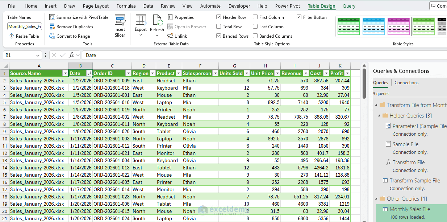Image resolution: width=447 pixels, height=222 pixels.
Task: Open the Source.Name column filter dropdown
Action: point(65,73)
